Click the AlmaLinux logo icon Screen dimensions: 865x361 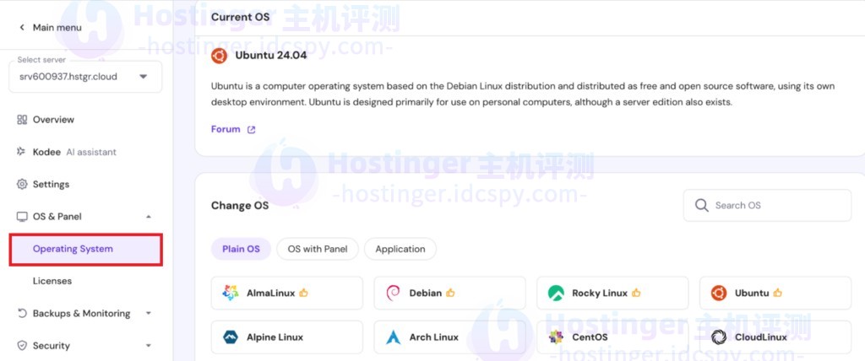coord(230,293)
